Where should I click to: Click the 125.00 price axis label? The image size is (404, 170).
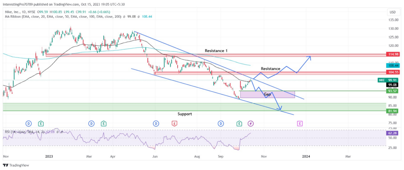point(393,37)
